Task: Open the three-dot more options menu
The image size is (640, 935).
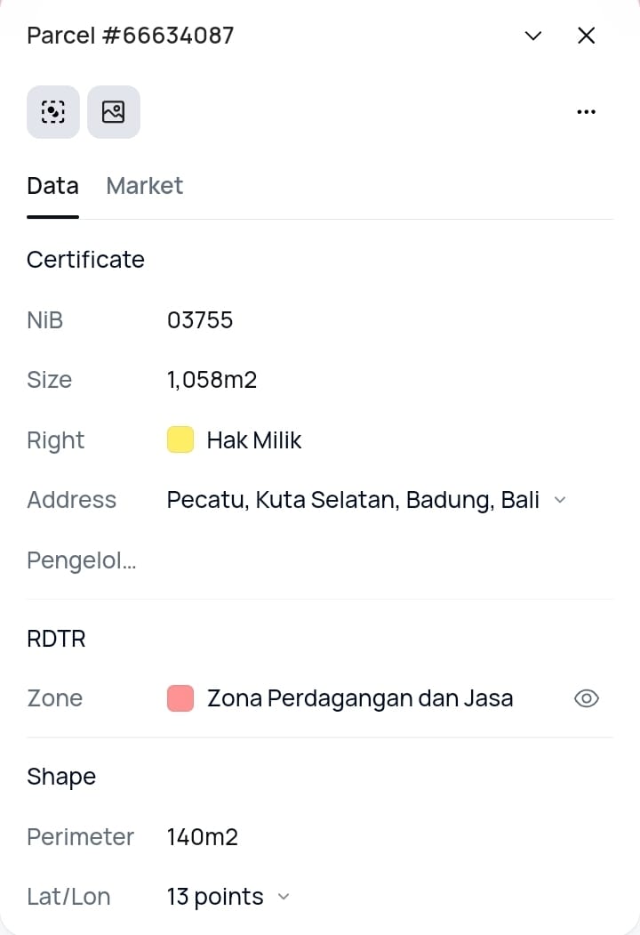Action: 586,112
